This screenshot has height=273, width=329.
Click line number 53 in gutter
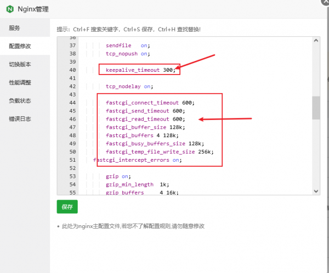pyautogui.click(x=72, y=177)
